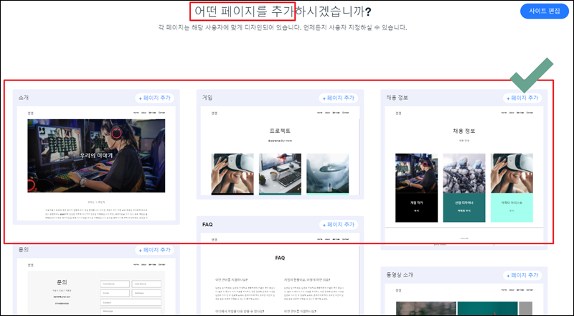
Task: Click the keyboard desk image in 게임 preview
Action: point(280,174)
